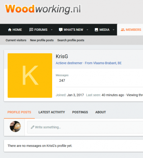Open New profile posts link
143x158 pixels.
point(42,40)
